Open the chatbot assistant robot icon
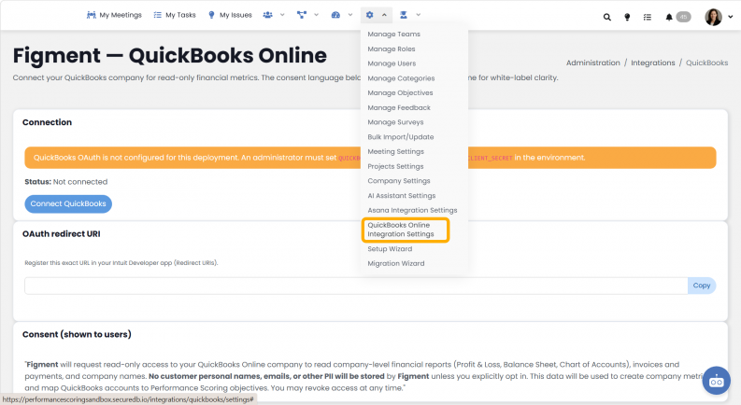 point(716,381)
